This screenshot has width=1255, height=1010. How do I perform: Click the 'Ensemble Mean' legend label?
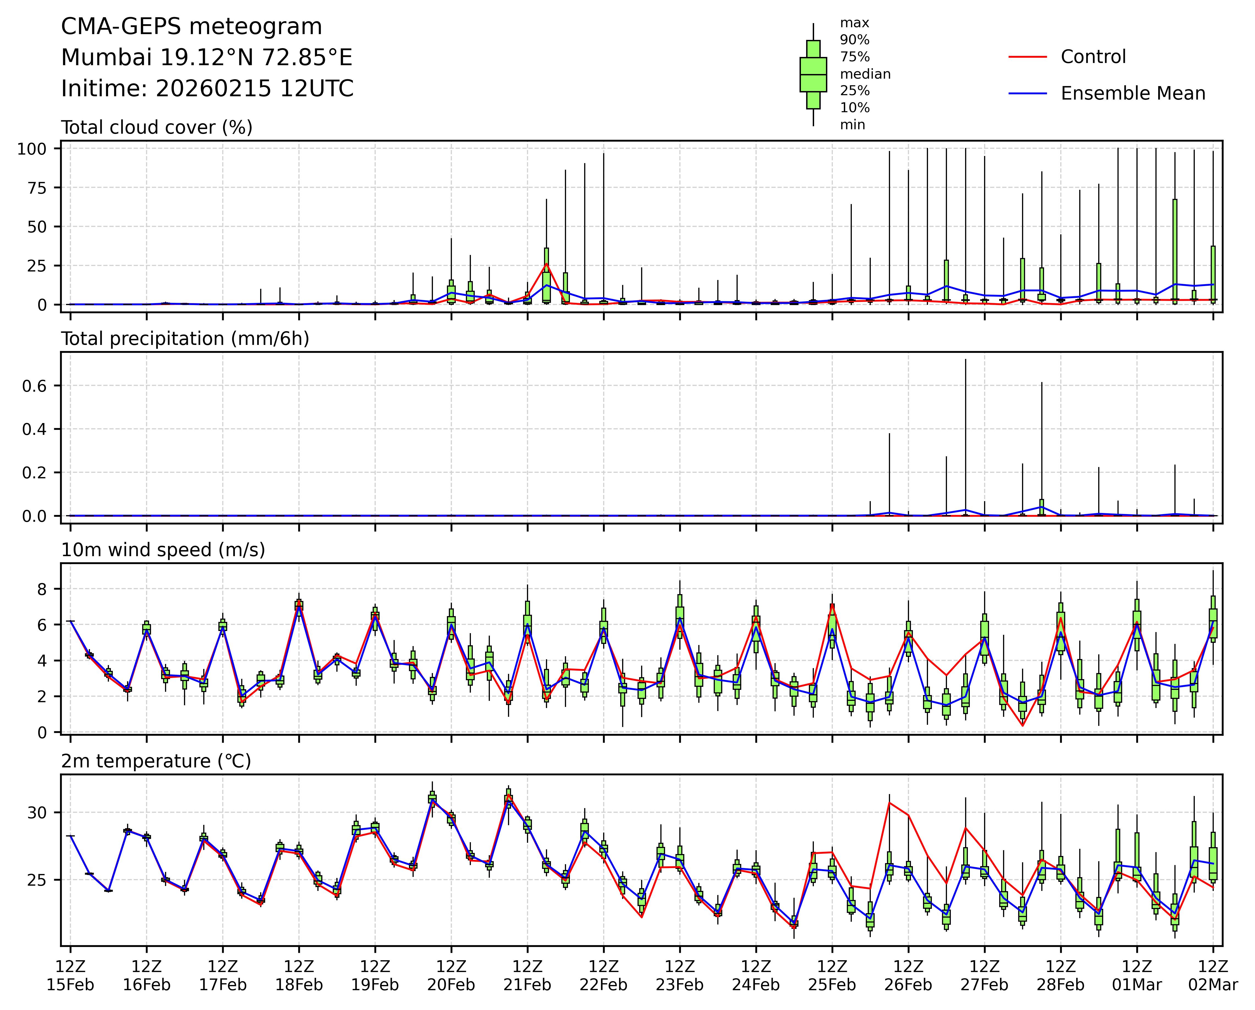click(1133, 94)
